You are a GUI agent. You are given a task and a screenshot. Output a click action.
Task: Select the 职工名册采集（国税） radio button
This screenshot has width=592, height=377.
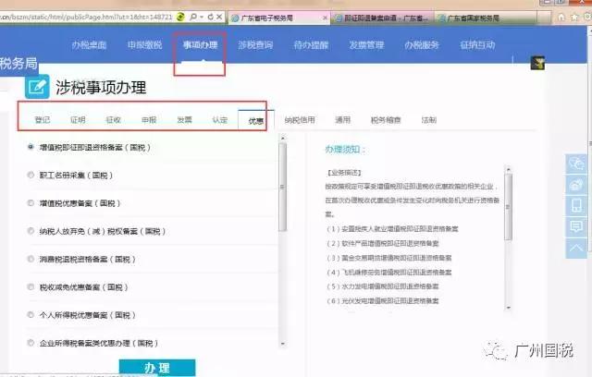click(x=31, y=175)
